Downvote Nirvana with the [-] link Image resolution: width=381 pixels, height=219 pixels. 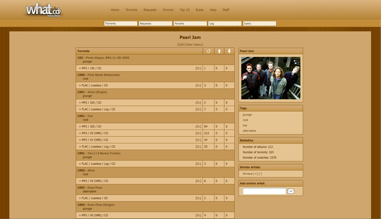260,174
